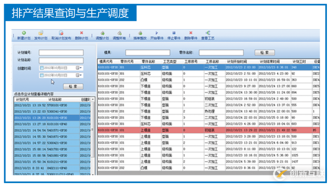Select the blue selected row with 计划工时 348
The image size is (329, 186).
pyautogui.click(x=209, y=67)
